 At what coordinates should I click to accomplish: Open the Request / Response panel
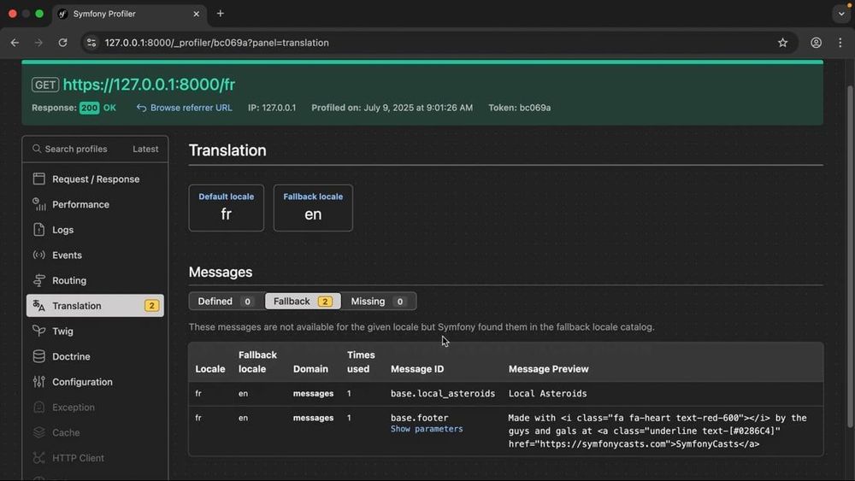pos(95,179)
